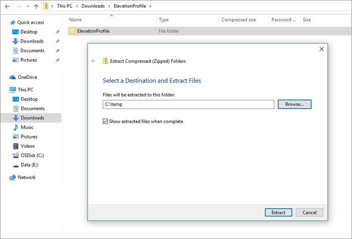Sort by the Name column header

click(75, 20)
